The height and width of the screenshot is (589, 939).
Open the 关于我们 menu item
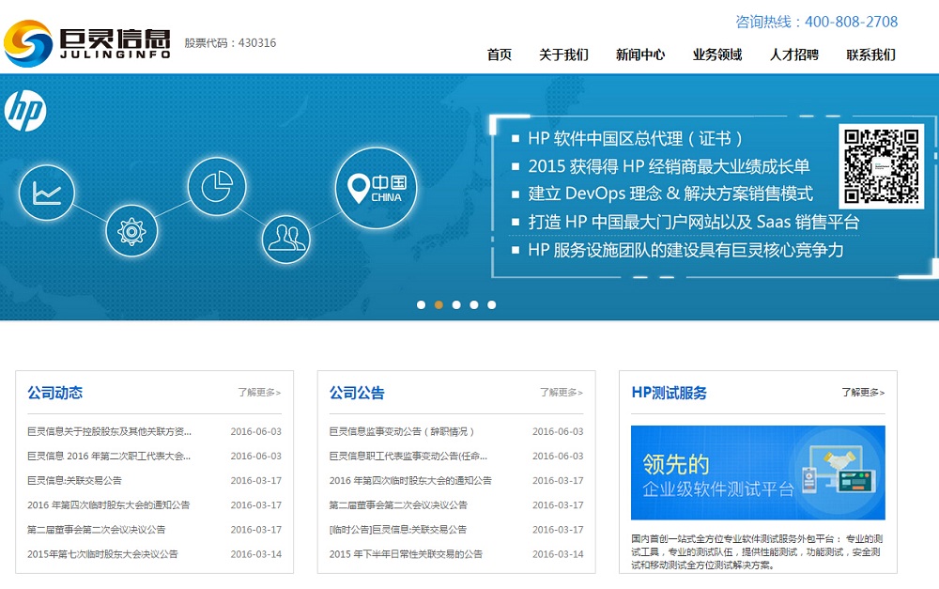coord(563,54)
